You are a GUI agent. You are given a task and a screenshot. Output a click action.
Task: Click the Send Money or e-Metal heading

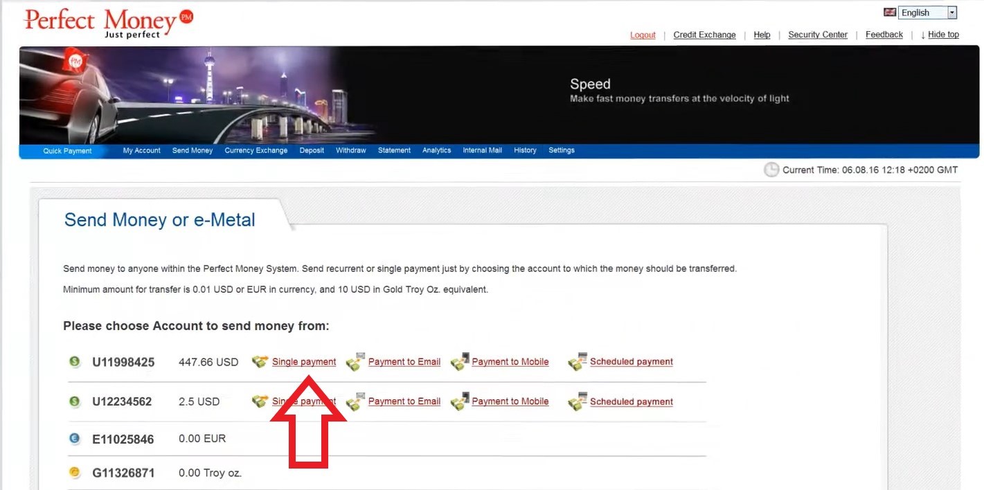[x=160, y=220]
